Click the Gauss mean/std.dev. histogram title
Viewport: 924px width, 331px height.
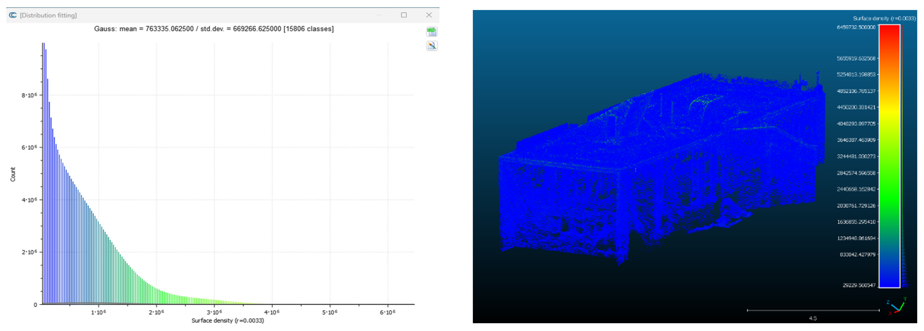coord(214,29)
